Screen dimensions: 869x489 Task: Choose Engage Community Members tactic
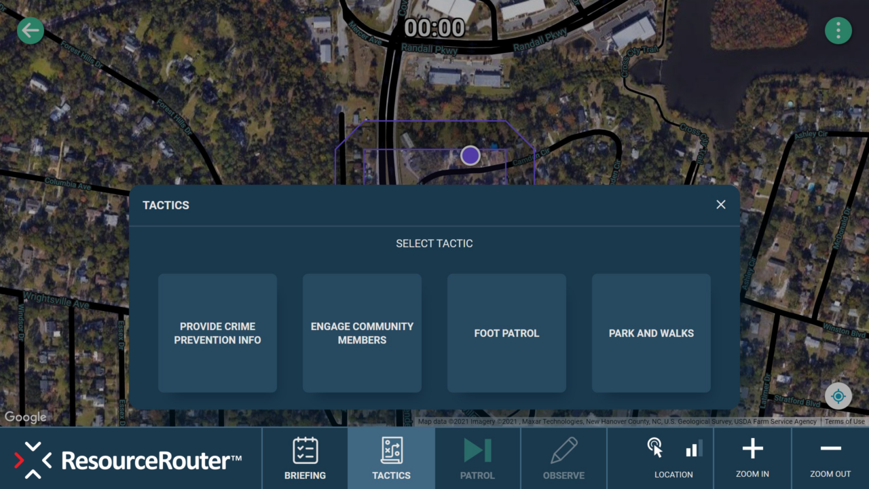(362, 333)
